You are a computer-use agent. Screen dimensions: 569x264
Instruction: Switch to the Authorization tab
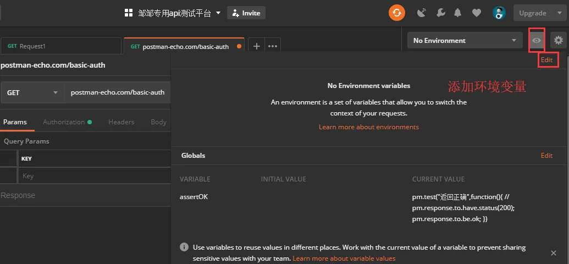coord(68,122)
